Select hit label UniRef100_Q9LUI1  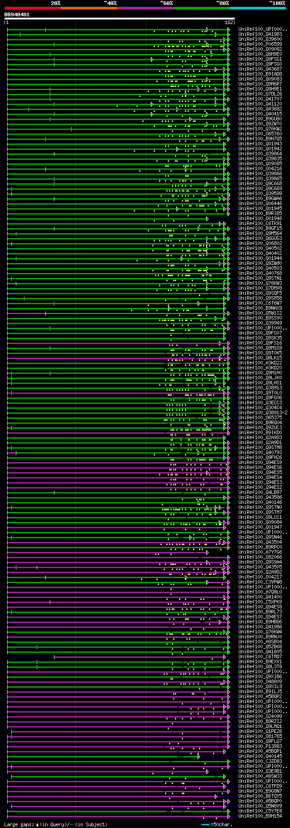pyautogui.click(x=260, y=517)
